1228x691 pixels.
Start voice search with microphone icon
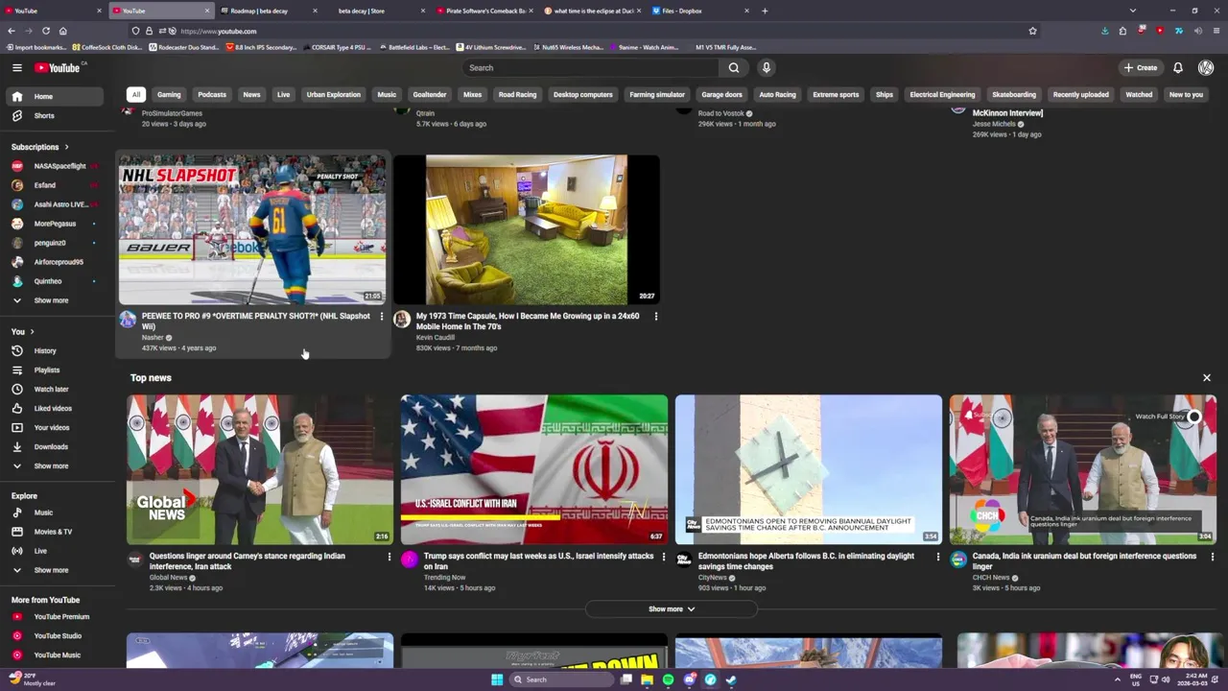click(766, 67)
